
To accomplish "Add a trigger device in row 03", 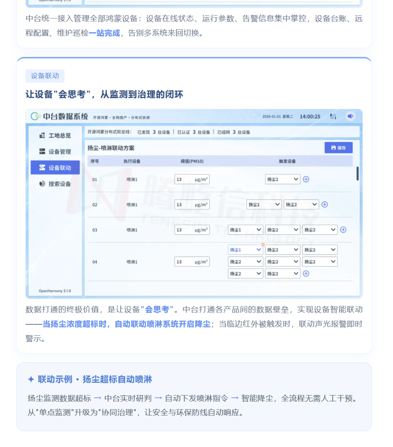I will 343,230.
